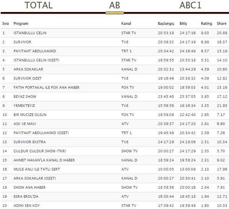229x209 pixels.
Task: Click SHOW ANA HABER program name
Action: pos(30,187)
